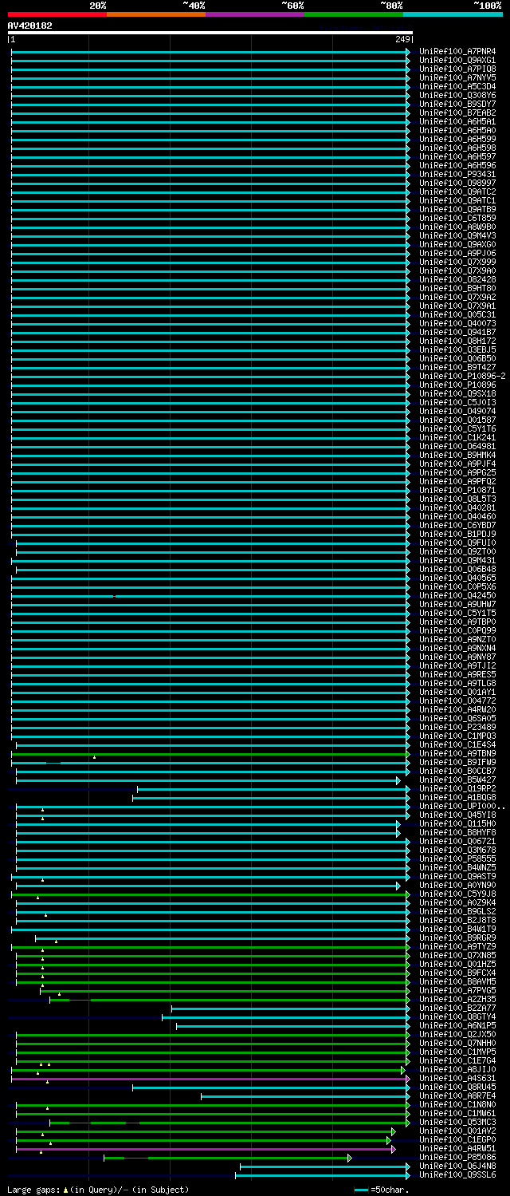Select label UniRef100_Q941B7
The width and height of the screenshot is (510, 1196).
457,332
